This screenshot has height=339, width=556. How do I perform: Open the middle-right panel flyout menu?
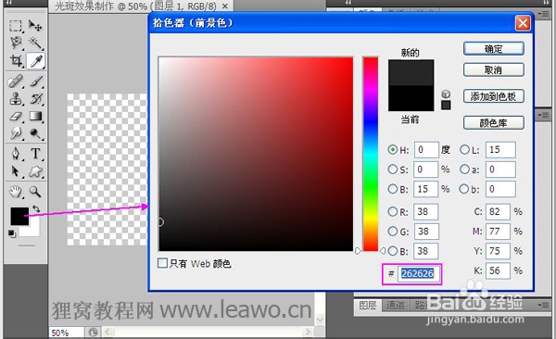click(x=543, y=115)
